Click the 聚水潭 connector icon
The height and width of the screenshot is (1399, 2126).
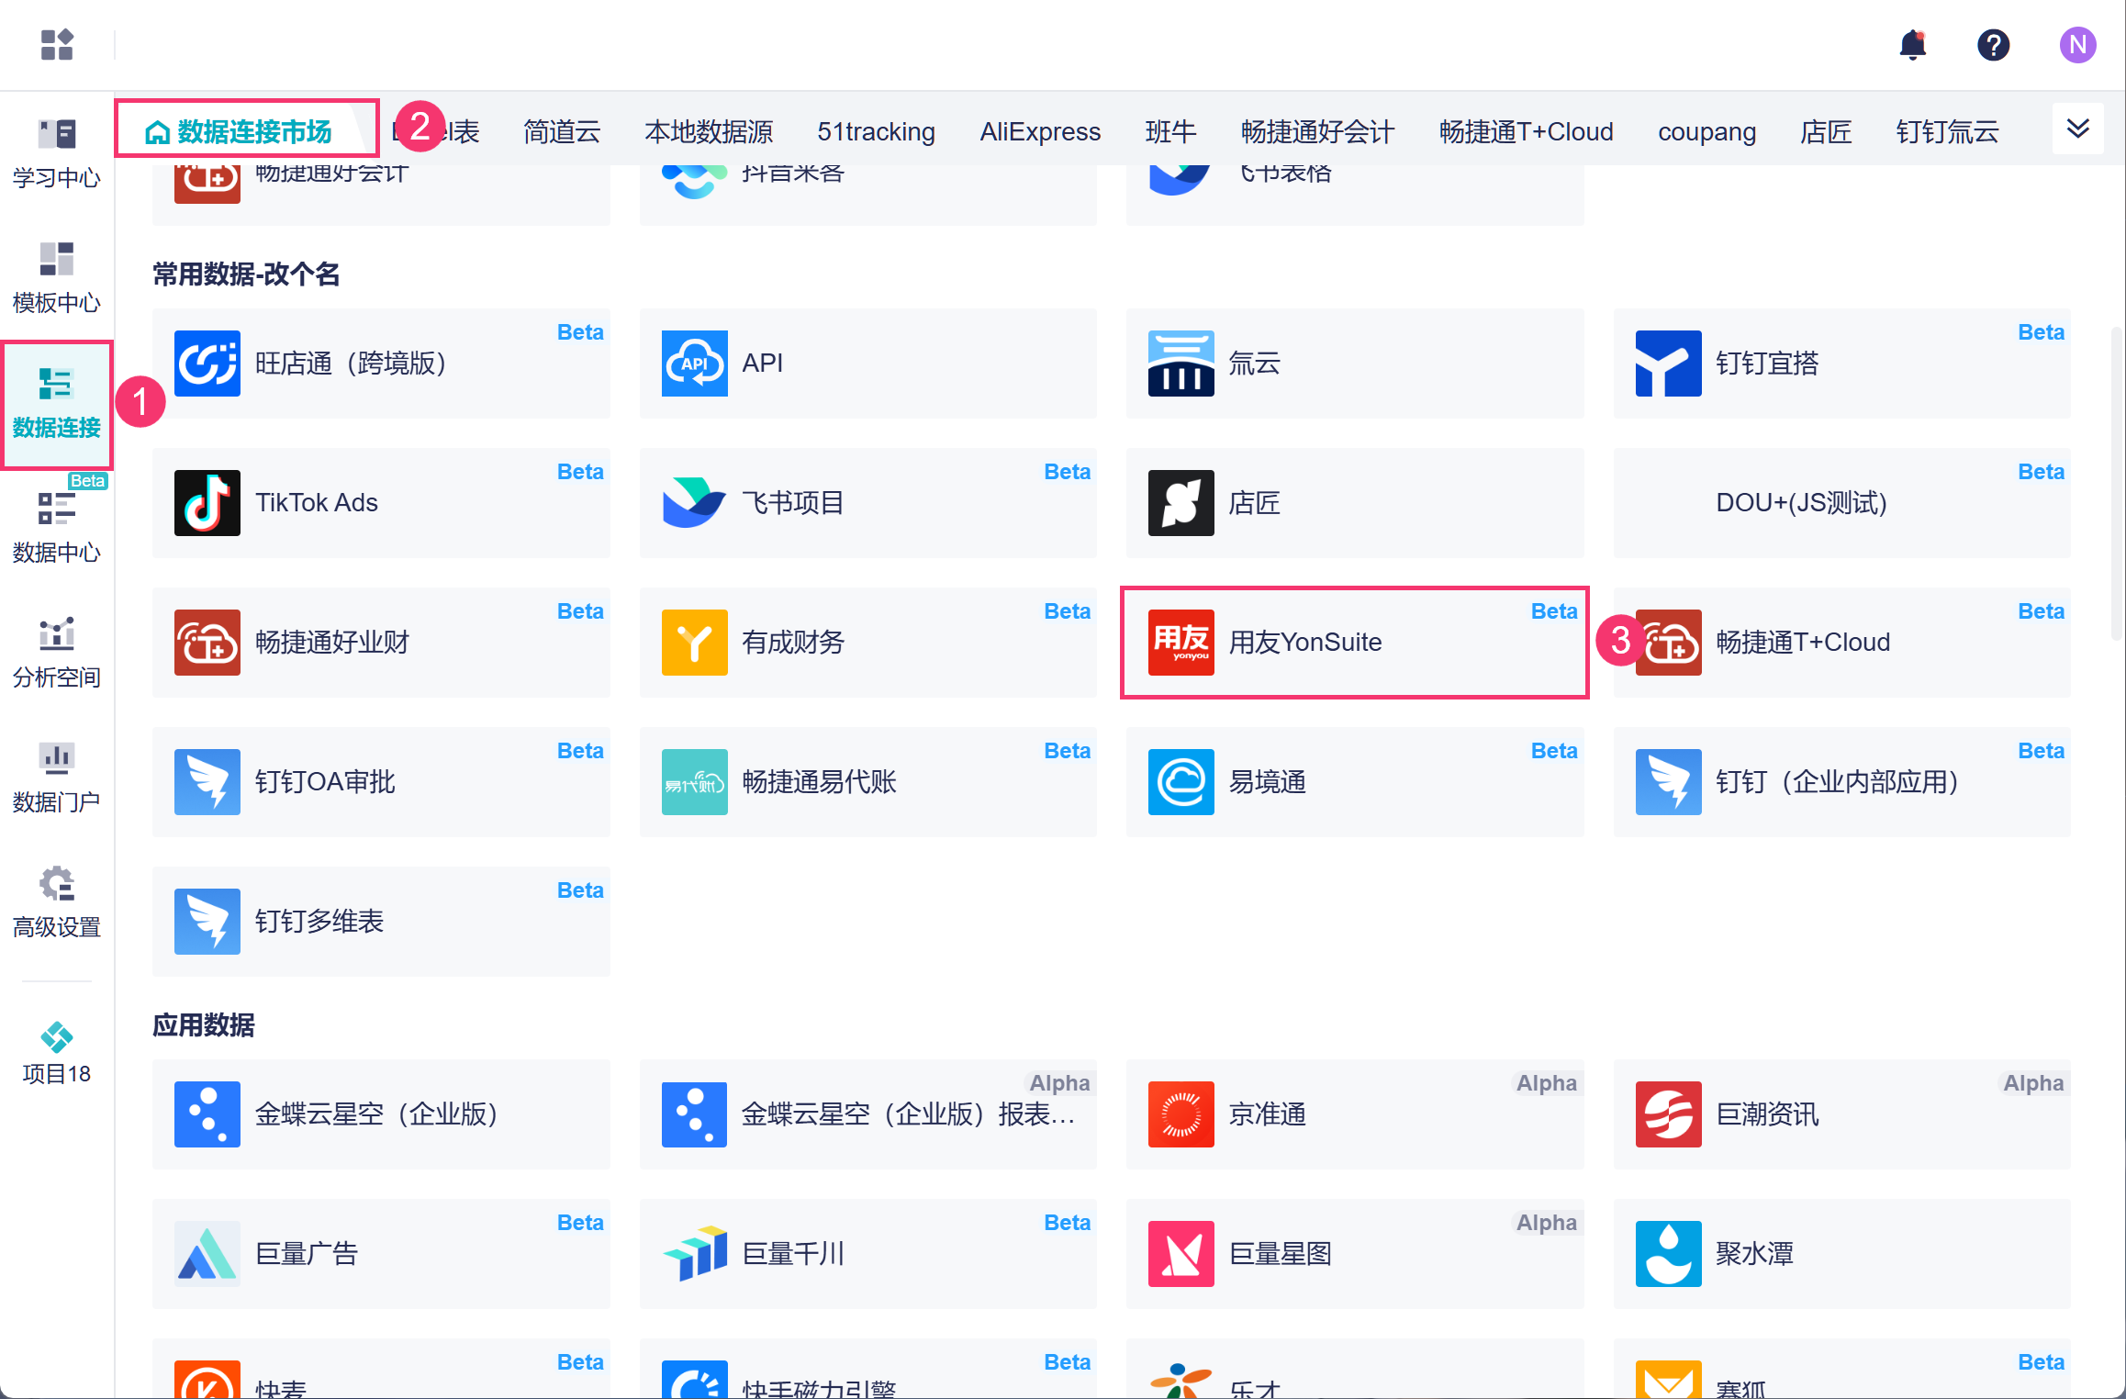coord(1669,1254)
